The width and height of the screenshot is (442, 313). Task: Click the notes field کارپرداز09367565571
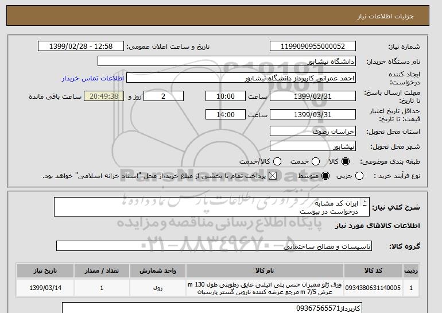(212, 308)
